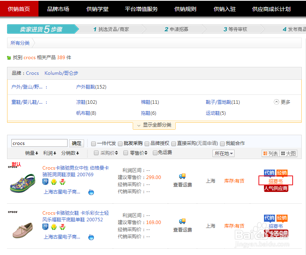The width and height of the screenshot is (306, 255).
Task: Open category 帆布鞋(8)
Action: tap(86, 113)
